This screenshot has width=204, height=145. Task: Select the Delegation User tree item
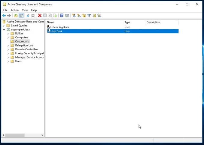point(24,46)
